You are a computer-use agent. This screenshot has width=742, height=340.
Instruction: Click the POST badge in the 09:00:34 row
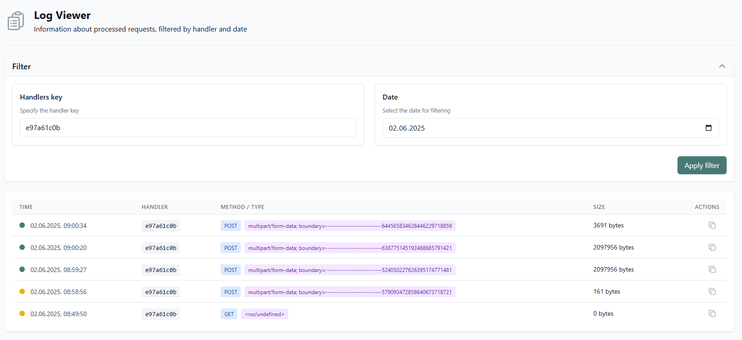(230, 226)
